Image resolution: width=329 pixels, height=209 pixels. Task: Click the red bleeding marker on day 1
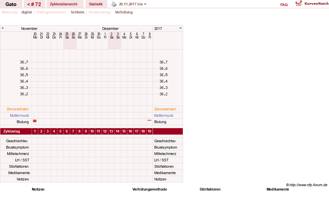35,121
